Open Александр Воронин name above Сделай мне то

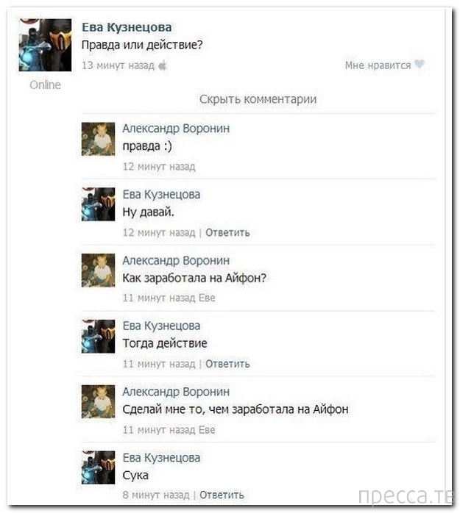coord(176,392)
